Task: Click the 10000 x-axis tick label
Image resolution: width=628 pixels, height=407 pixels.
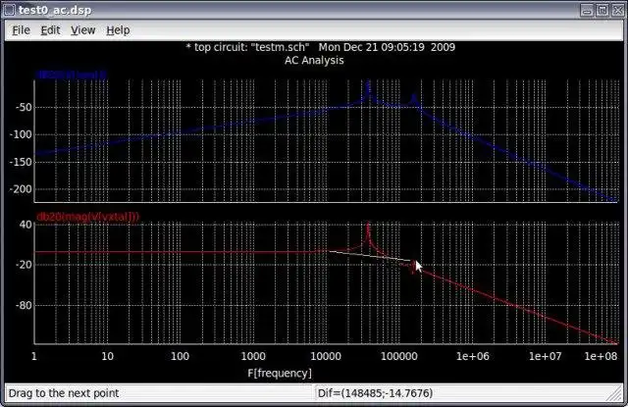Action: point(326,356)
